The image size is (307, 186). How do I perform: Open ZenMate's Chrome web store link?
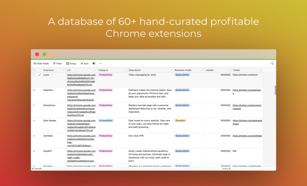click(x=81, y=141)
